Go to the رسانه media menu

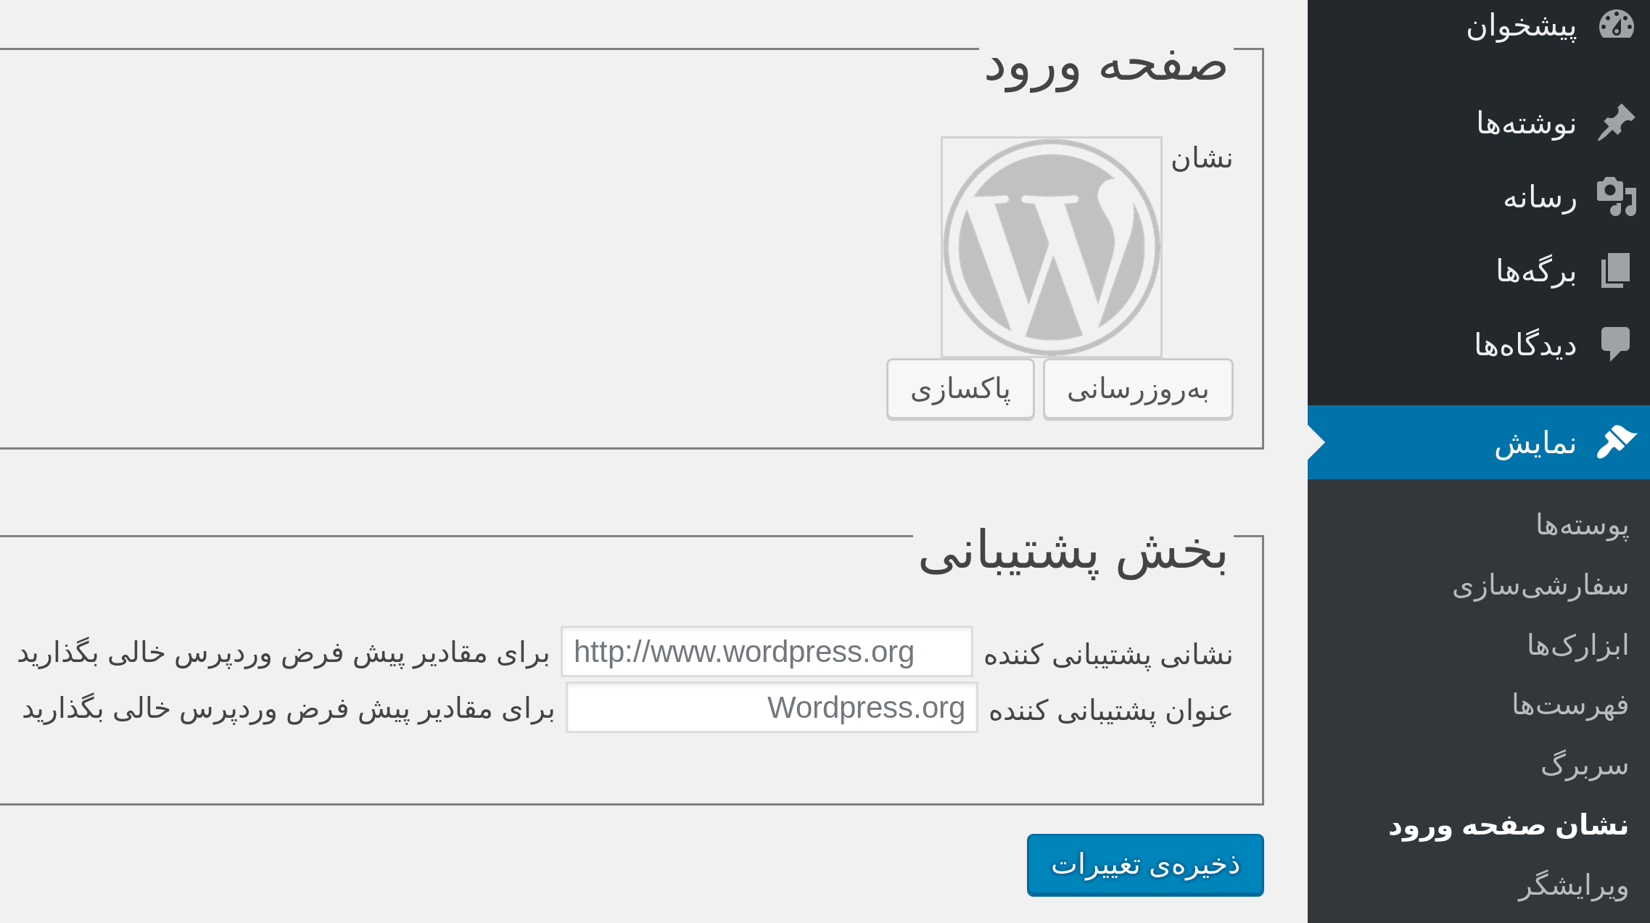click(1540, 197)
